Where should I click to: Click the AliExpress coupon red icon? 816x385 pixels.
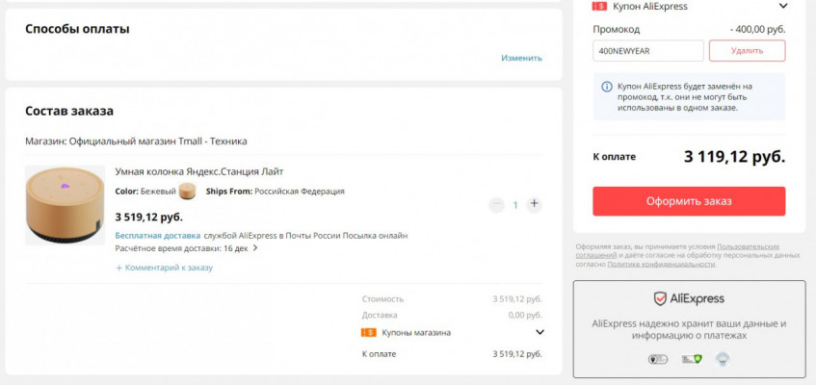pos(599,6)
